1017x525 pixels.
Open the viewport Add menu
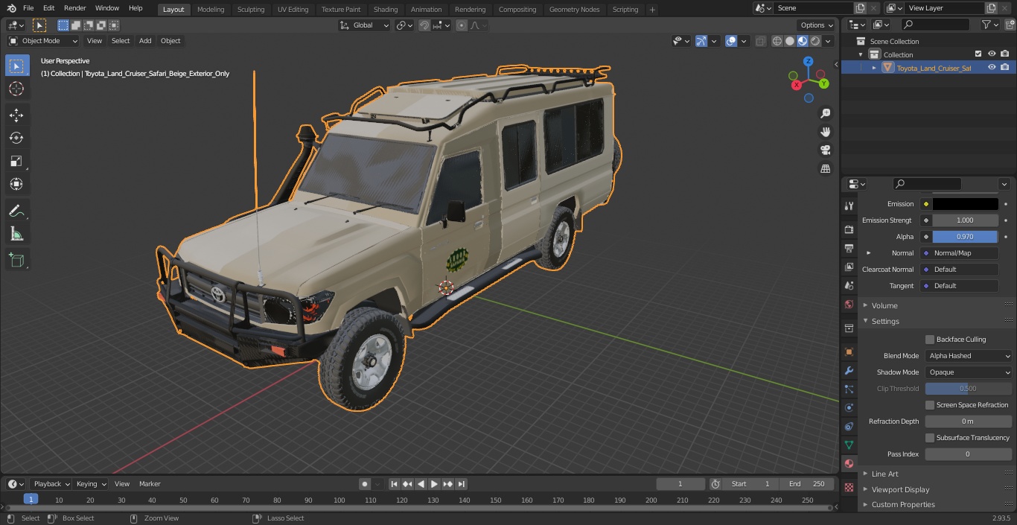point(145,41)
